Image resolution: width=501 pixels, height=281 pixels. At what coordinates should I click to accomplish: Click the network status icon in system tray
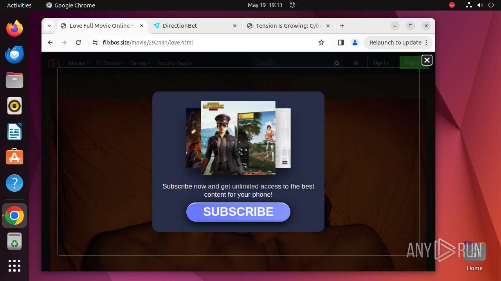tap(469, 5)
